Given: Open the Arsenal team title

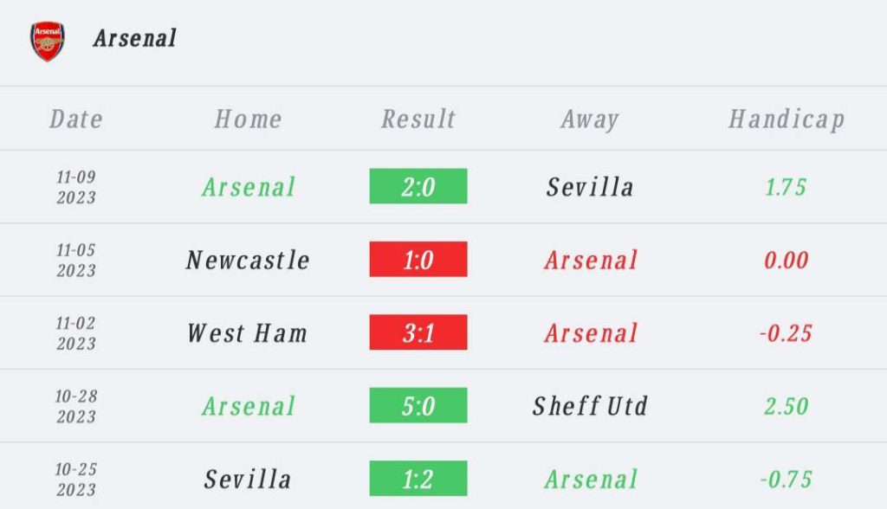Looking at the screenshot, I should pos(134,38).
